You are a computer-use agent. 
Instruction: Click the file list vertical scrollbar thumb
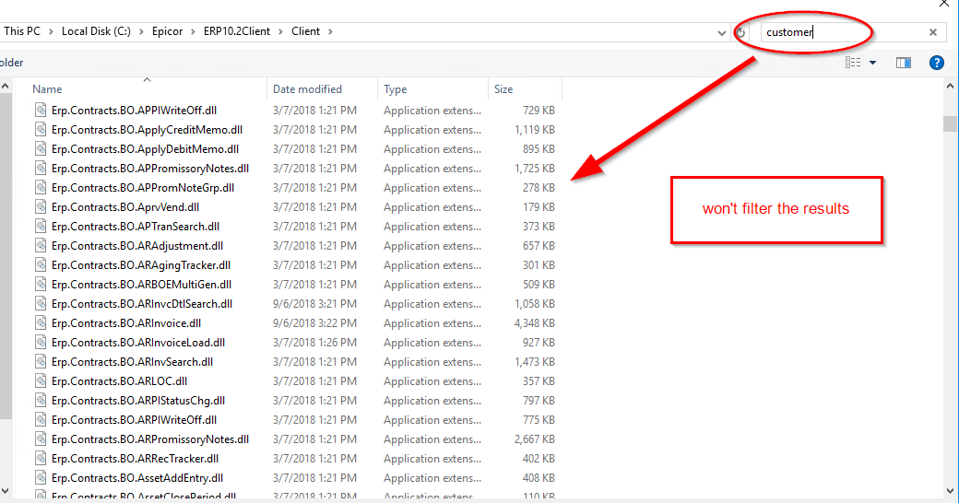tap(950, 123)
